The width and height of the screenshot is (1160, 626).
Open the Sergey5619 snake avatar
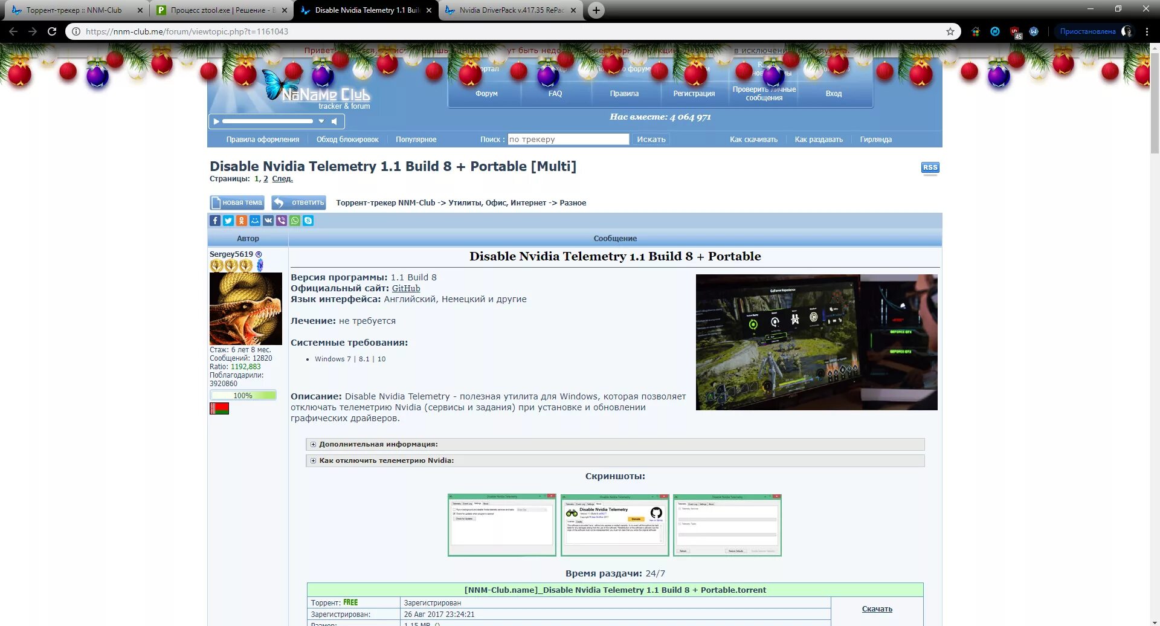click(245, 309)
